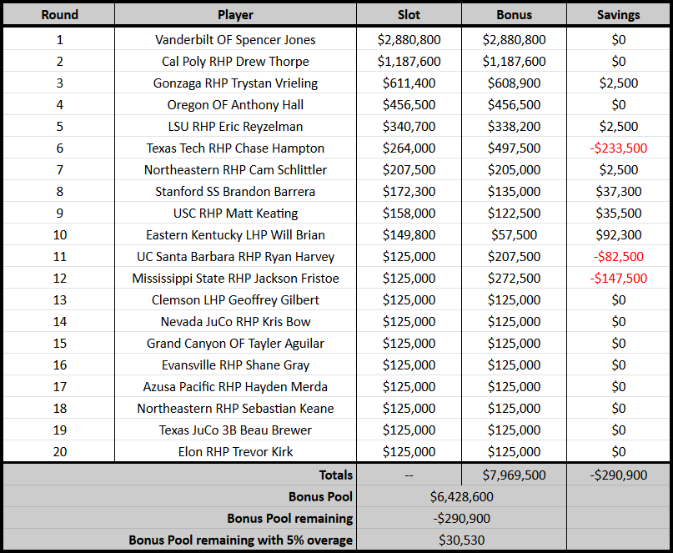This screenshot has width=673, height=553.
Task: Select Elon RHP Trevor Kirk cell
Action: (236, 452)
